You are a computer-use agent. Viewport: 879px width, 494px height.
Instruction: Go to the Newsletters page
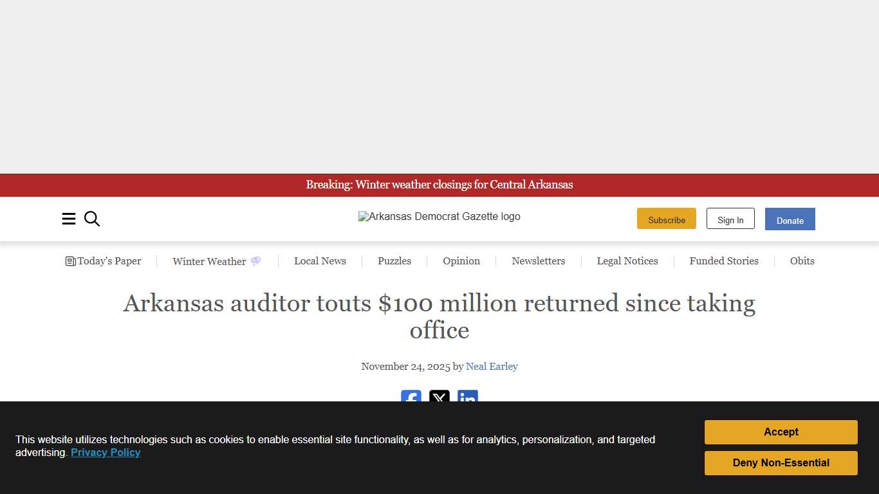coord(539,261)
